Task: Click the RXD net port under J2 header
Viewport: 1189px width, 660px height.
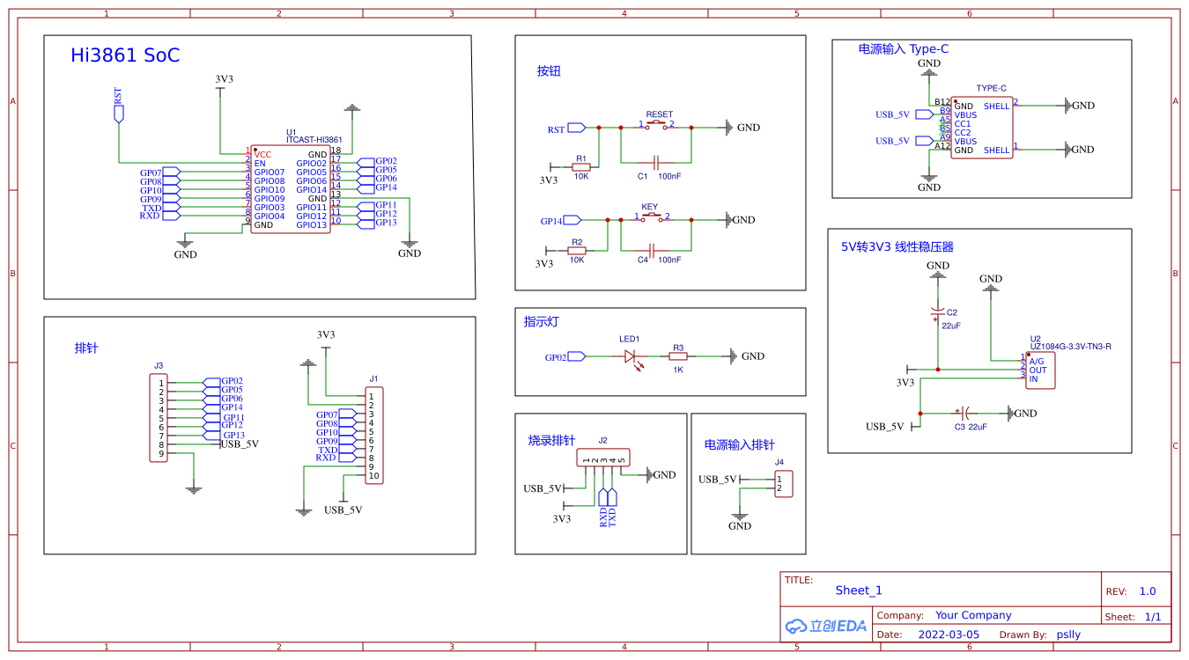Action: pos(602,507)
